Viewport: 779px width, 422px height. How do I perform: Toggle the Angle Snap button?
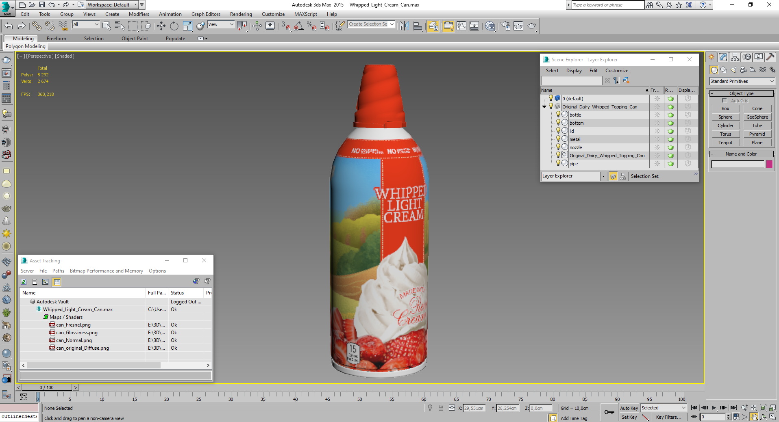pyautogui.click(x=299, y=26)
